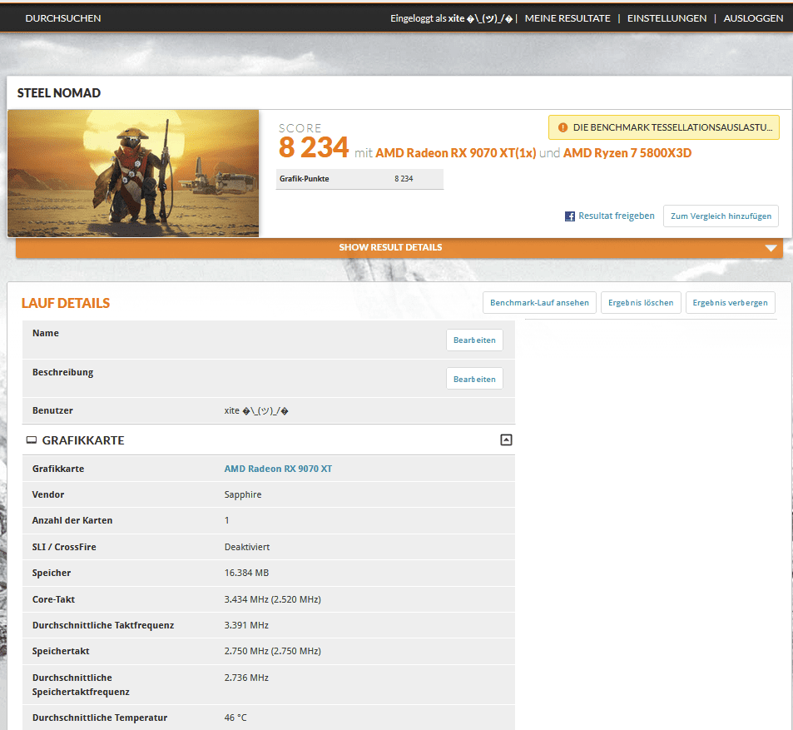
Task: Click the Speicher value 16.384 MB
Action: click(x=246, y=573)
